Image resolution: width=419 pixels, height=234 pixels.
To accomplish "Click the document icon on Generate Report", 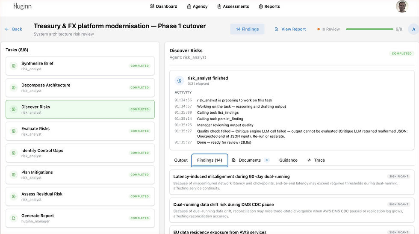I will tap(13, 218).
